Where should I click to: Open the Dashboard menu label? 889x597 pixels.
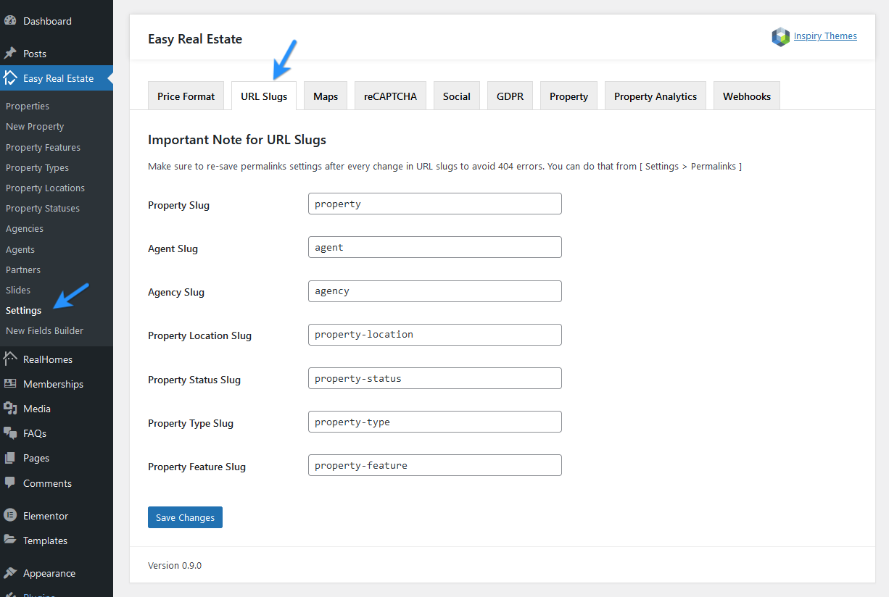coord(47,21)
